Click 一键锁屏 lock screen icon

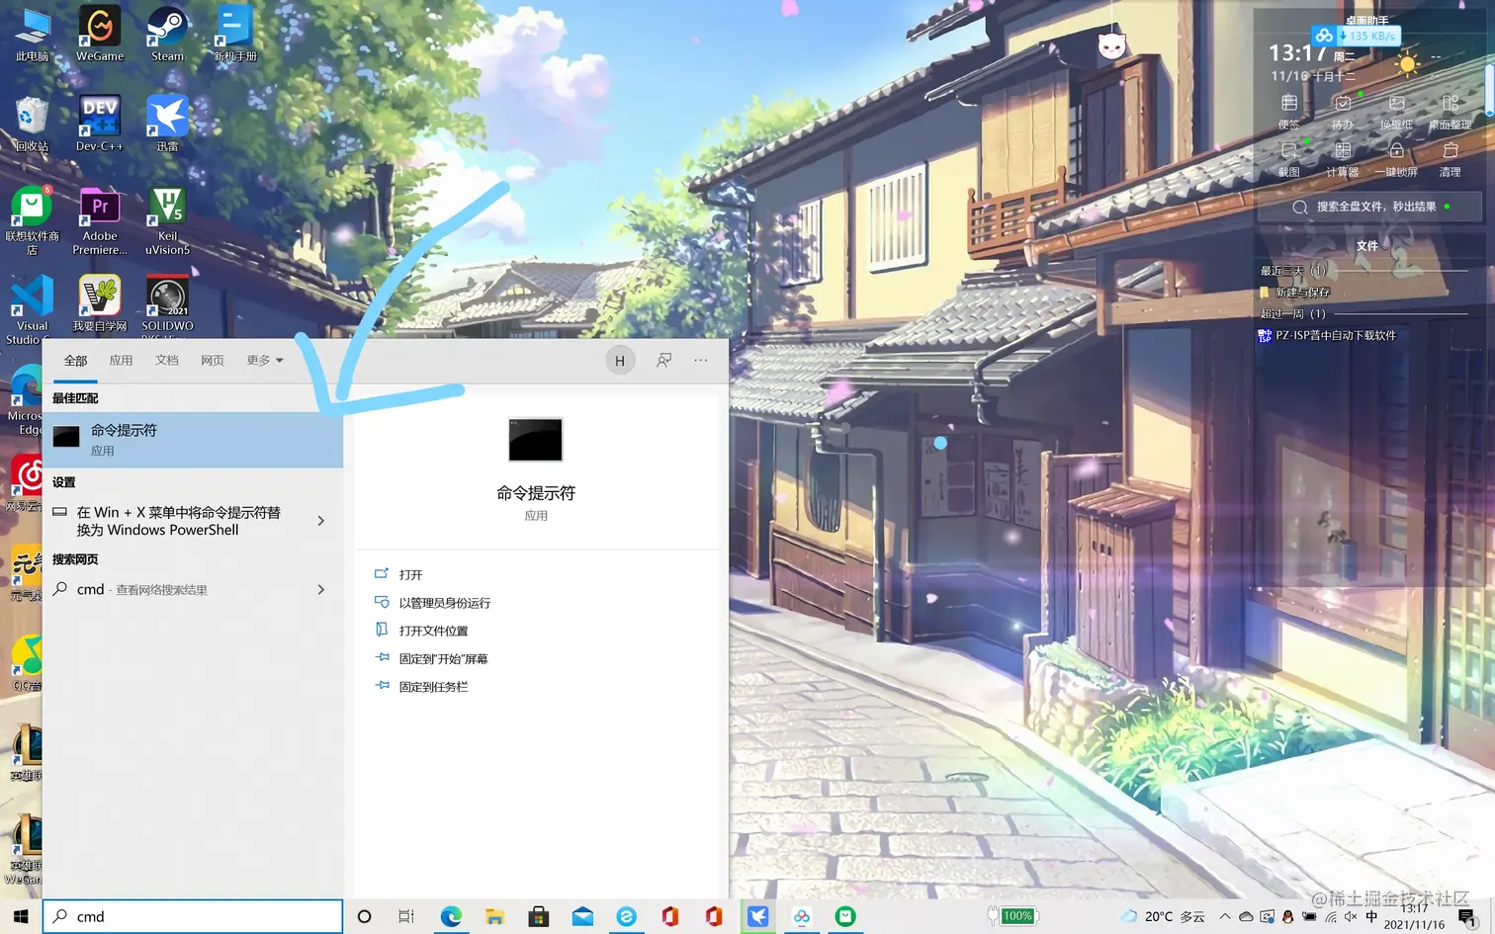[x=1396, y=159]
